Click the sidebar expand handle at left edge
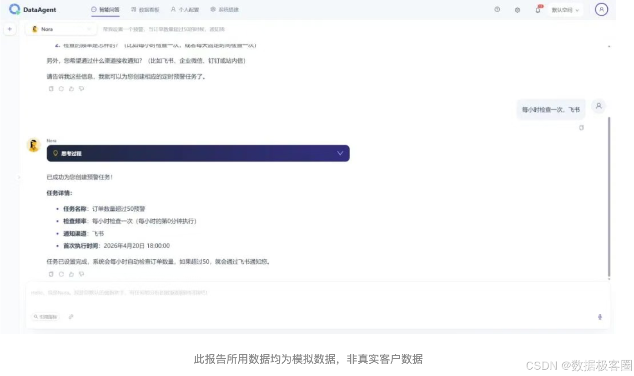This screenshot has height=376, width=634. 19,177
